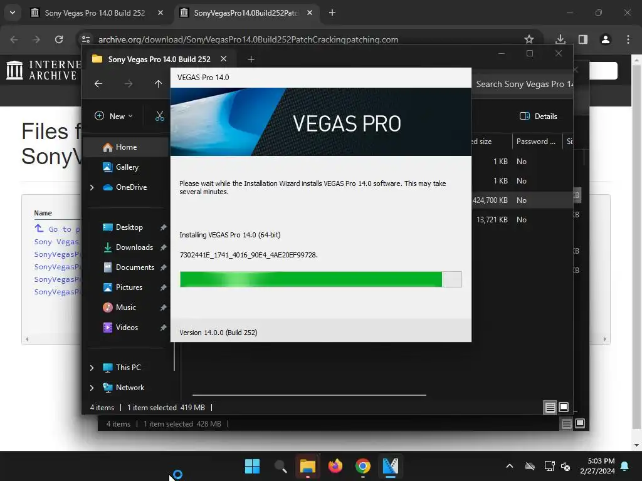Screen dimensions: 642x481
Task: Expand the Network tree node
Action: tap(92, 388)
